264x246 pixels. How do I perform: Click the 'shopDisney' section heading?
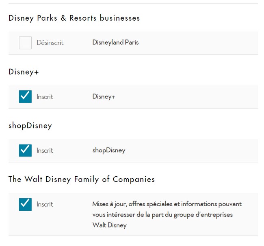[x=30, y=126]
